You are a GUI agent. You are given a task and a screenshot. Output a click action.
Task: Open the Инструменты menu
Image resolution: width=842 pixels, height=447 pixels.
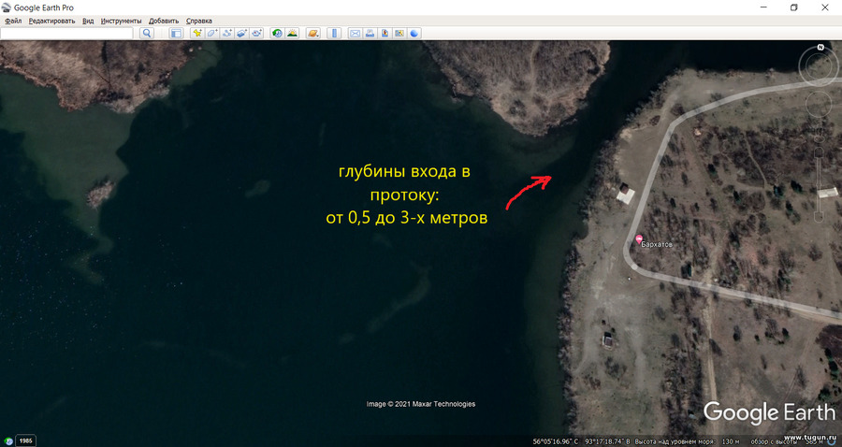122,21
